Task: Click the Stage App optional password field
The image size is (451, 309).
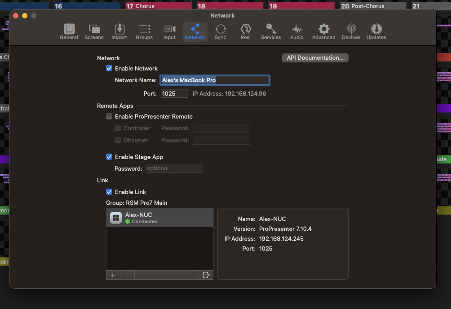Action: 174,168
